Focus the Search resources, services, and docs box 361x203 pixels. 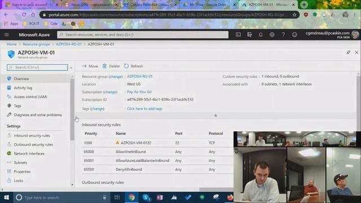[143, 35]
